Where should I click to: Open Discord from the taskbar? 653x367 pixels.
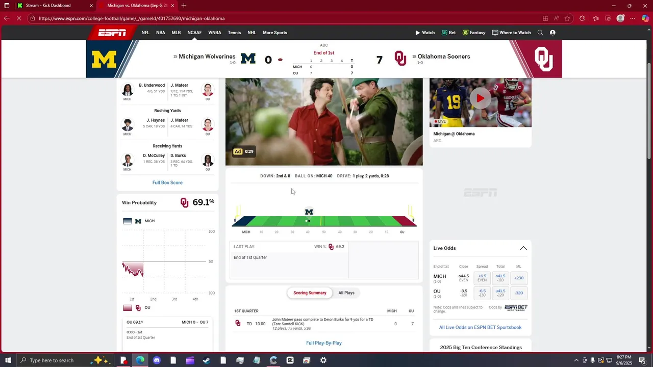[157, 360]
